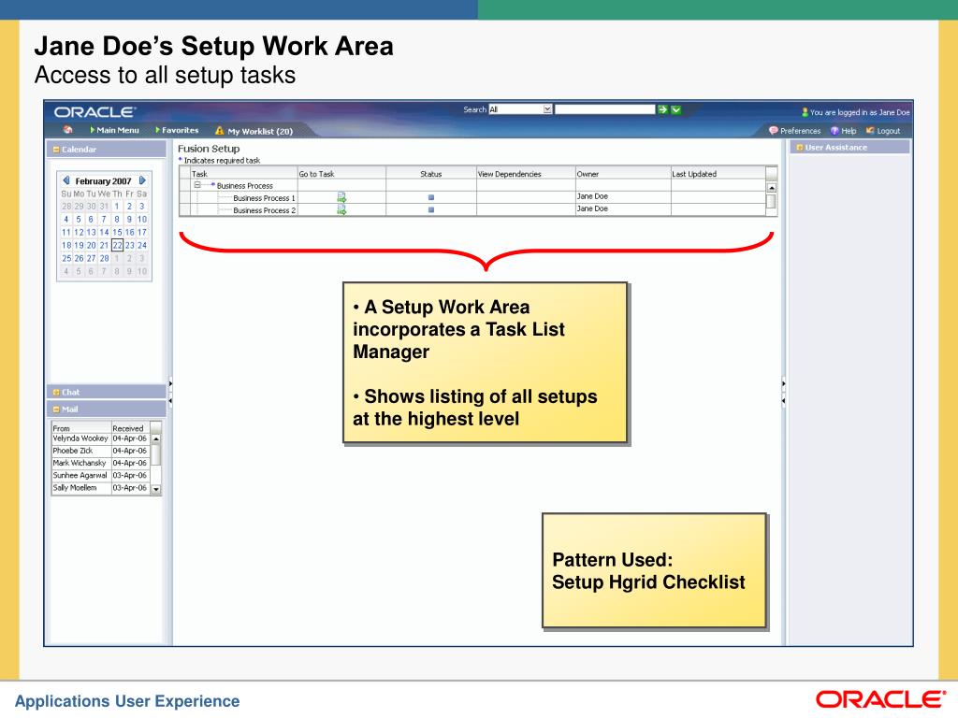Click the home globe icon in the navigation bar

67,130
